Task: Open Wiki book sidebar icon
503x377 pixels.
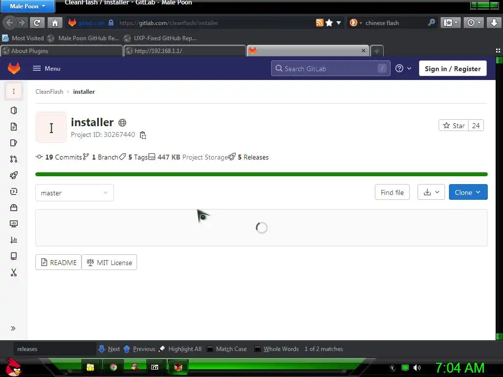Action: [13, 256]
